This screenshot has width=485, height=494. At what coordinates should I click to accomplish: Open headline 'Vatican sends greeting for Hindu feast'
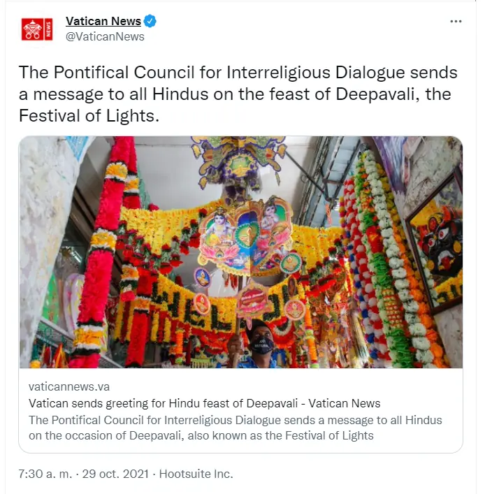(x=205, y=403)
